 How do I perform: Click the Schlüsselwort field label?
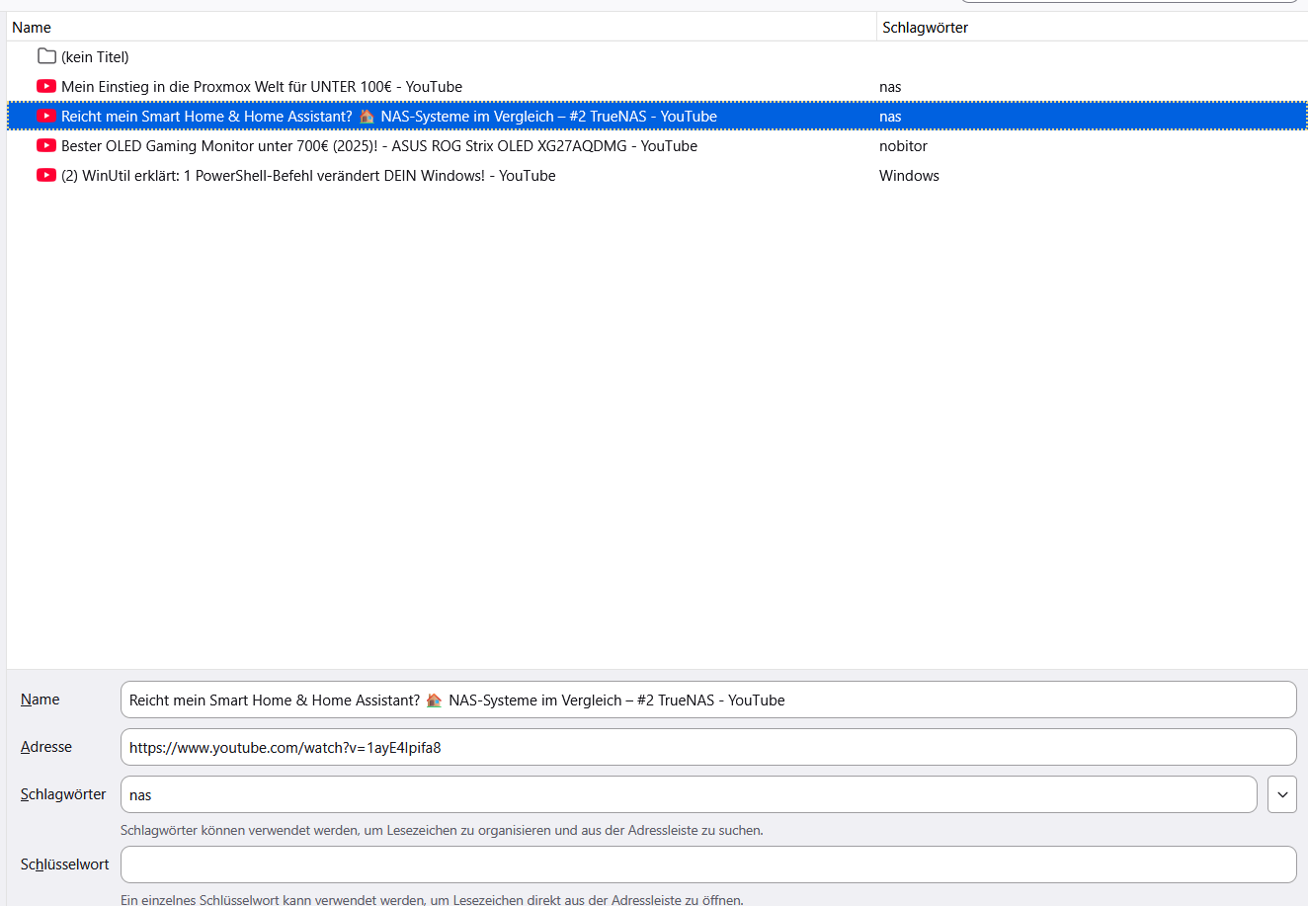click(65, 865)
